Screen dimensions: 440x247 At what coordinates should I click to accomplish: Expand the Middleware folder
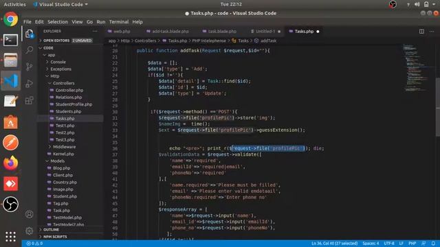click(x=71, y=147)
